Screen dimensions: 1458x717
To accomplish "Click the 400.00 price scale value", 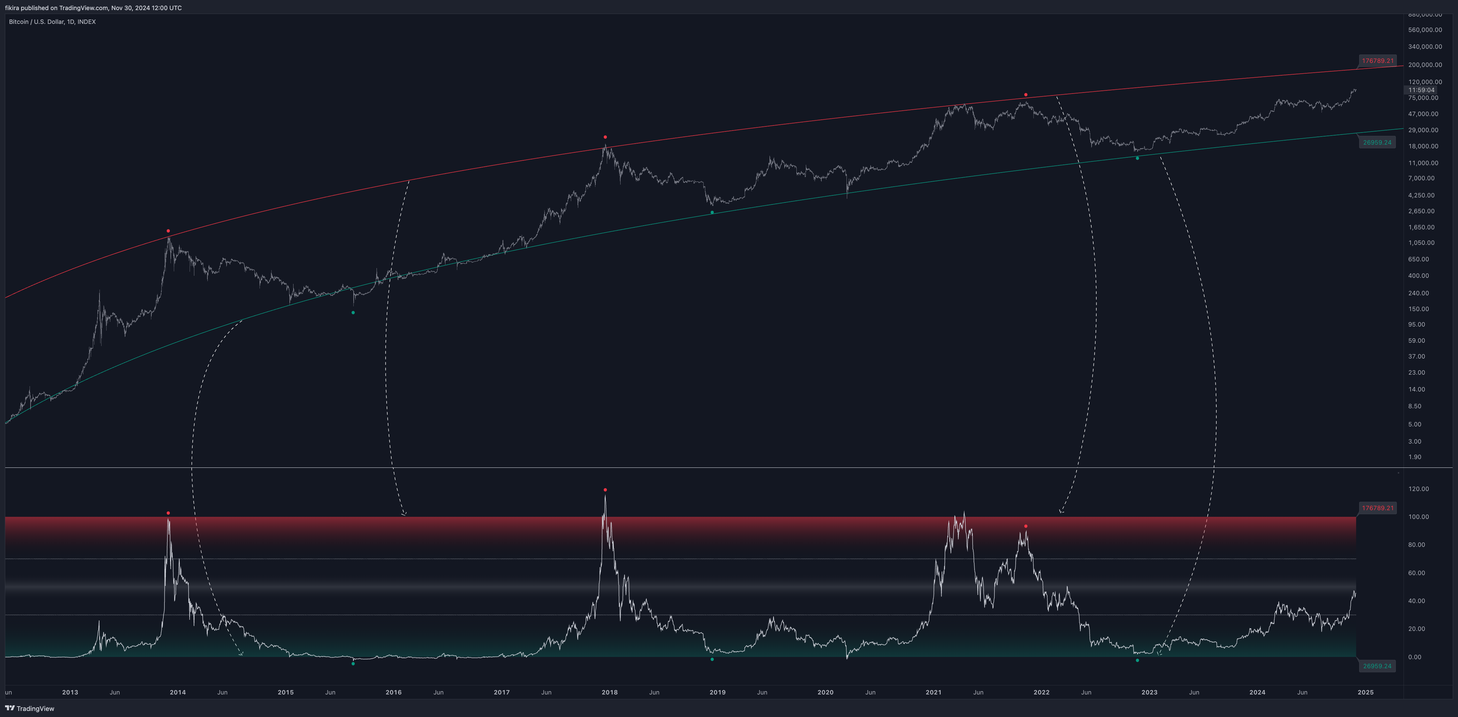I will click(x=1418, y=276).
